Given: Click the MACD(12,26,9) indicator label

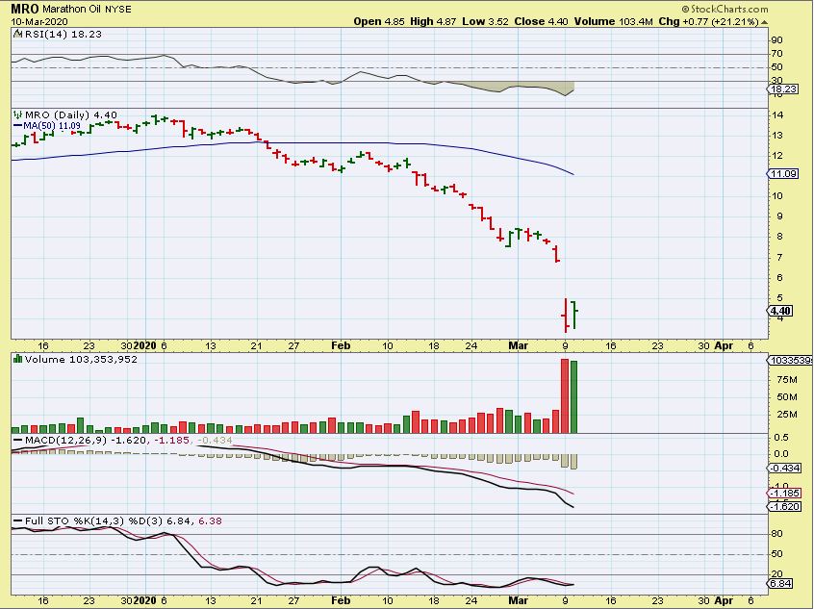Looking at the screenshot, I should tap(66, 441).
